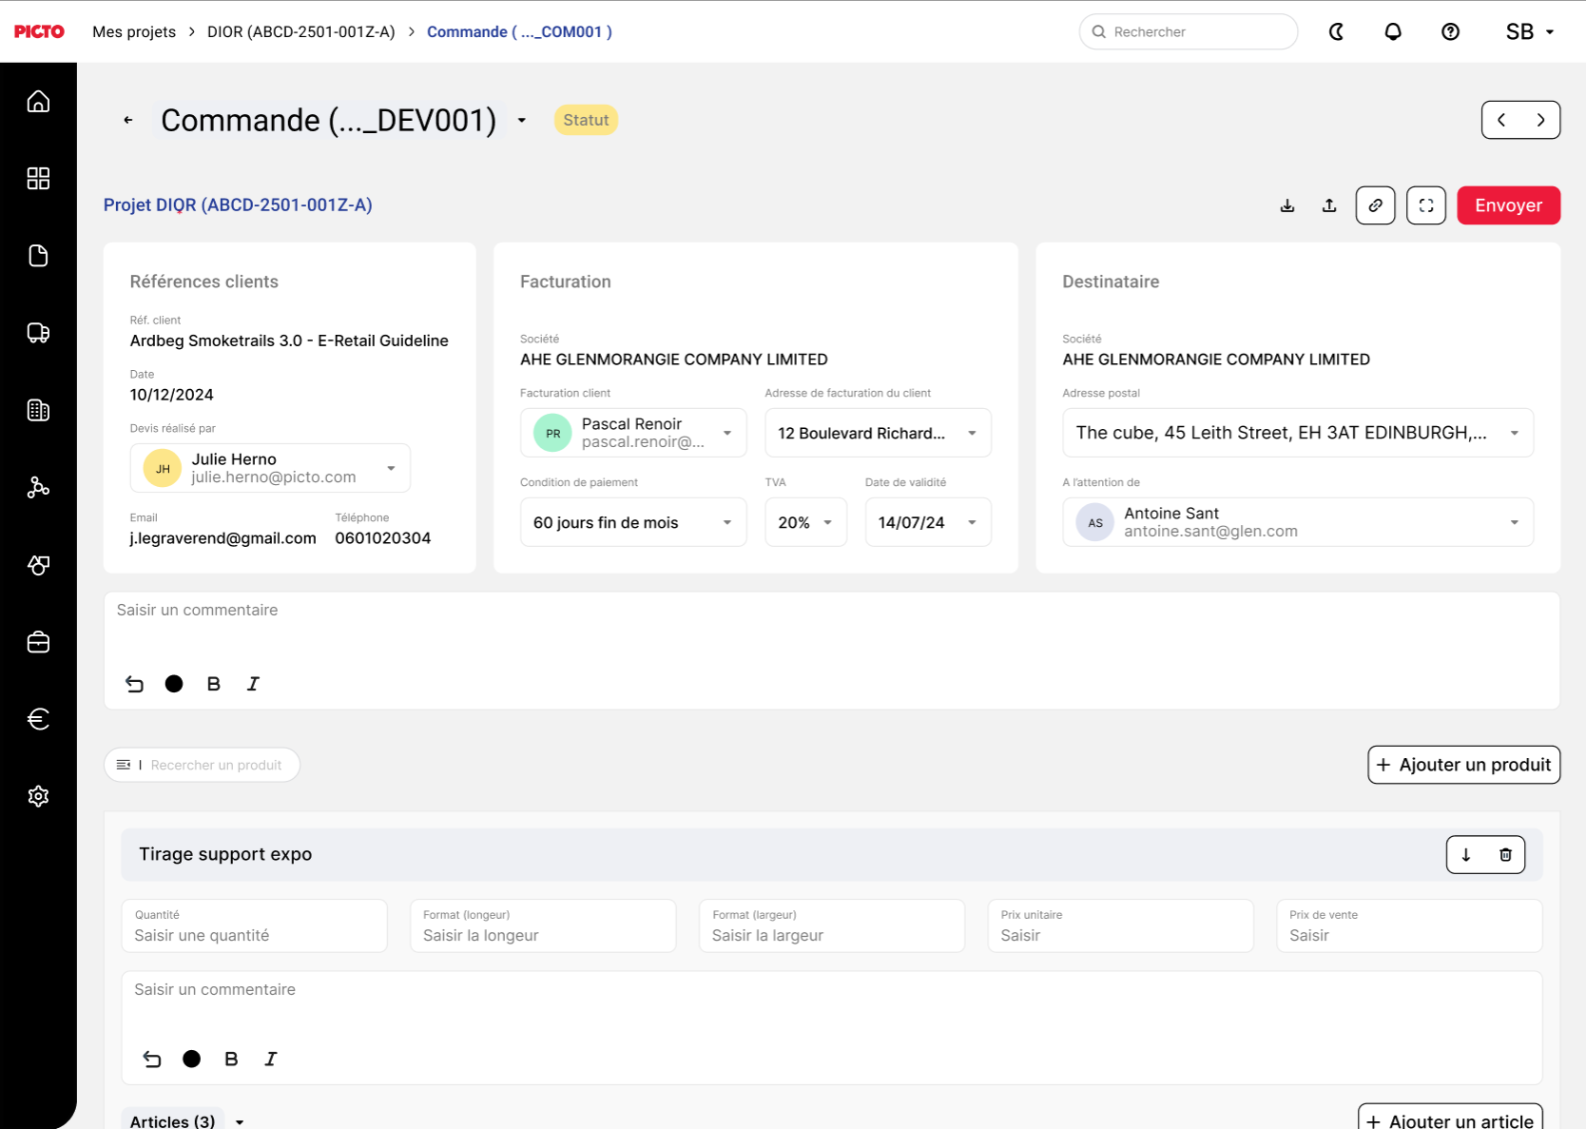
Task: Open the euro finance sidebar icon
Action: (38, 719)
